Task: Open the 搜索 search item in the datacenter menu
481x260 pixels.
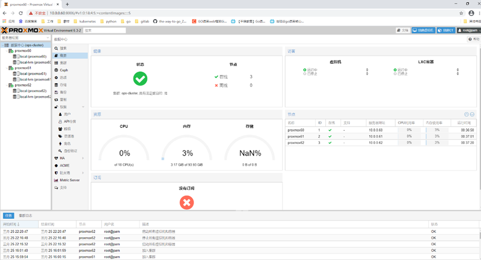Action: click(x=70, y=48)
